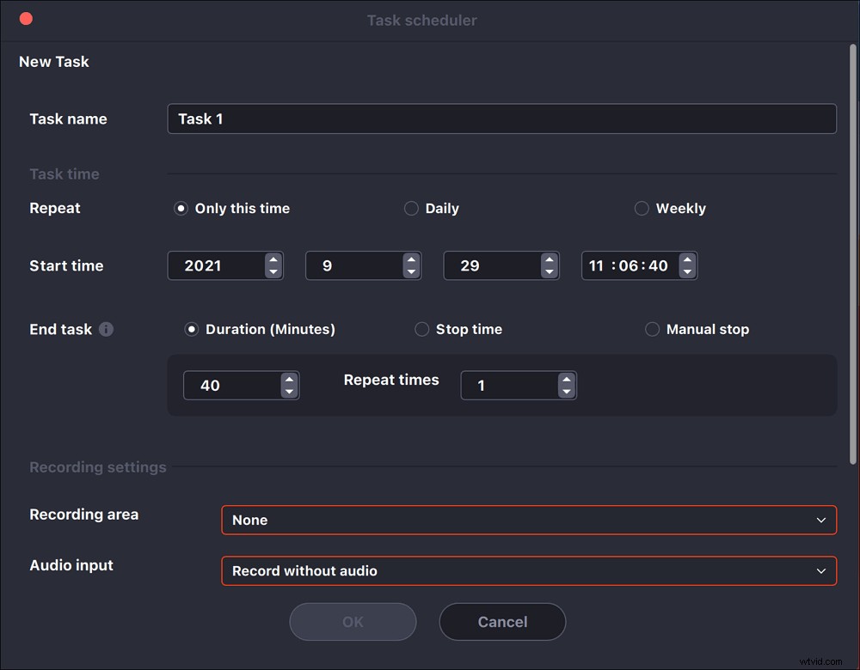Increase the start year with up arrow

pyautogui.click(x=273, y=259)
